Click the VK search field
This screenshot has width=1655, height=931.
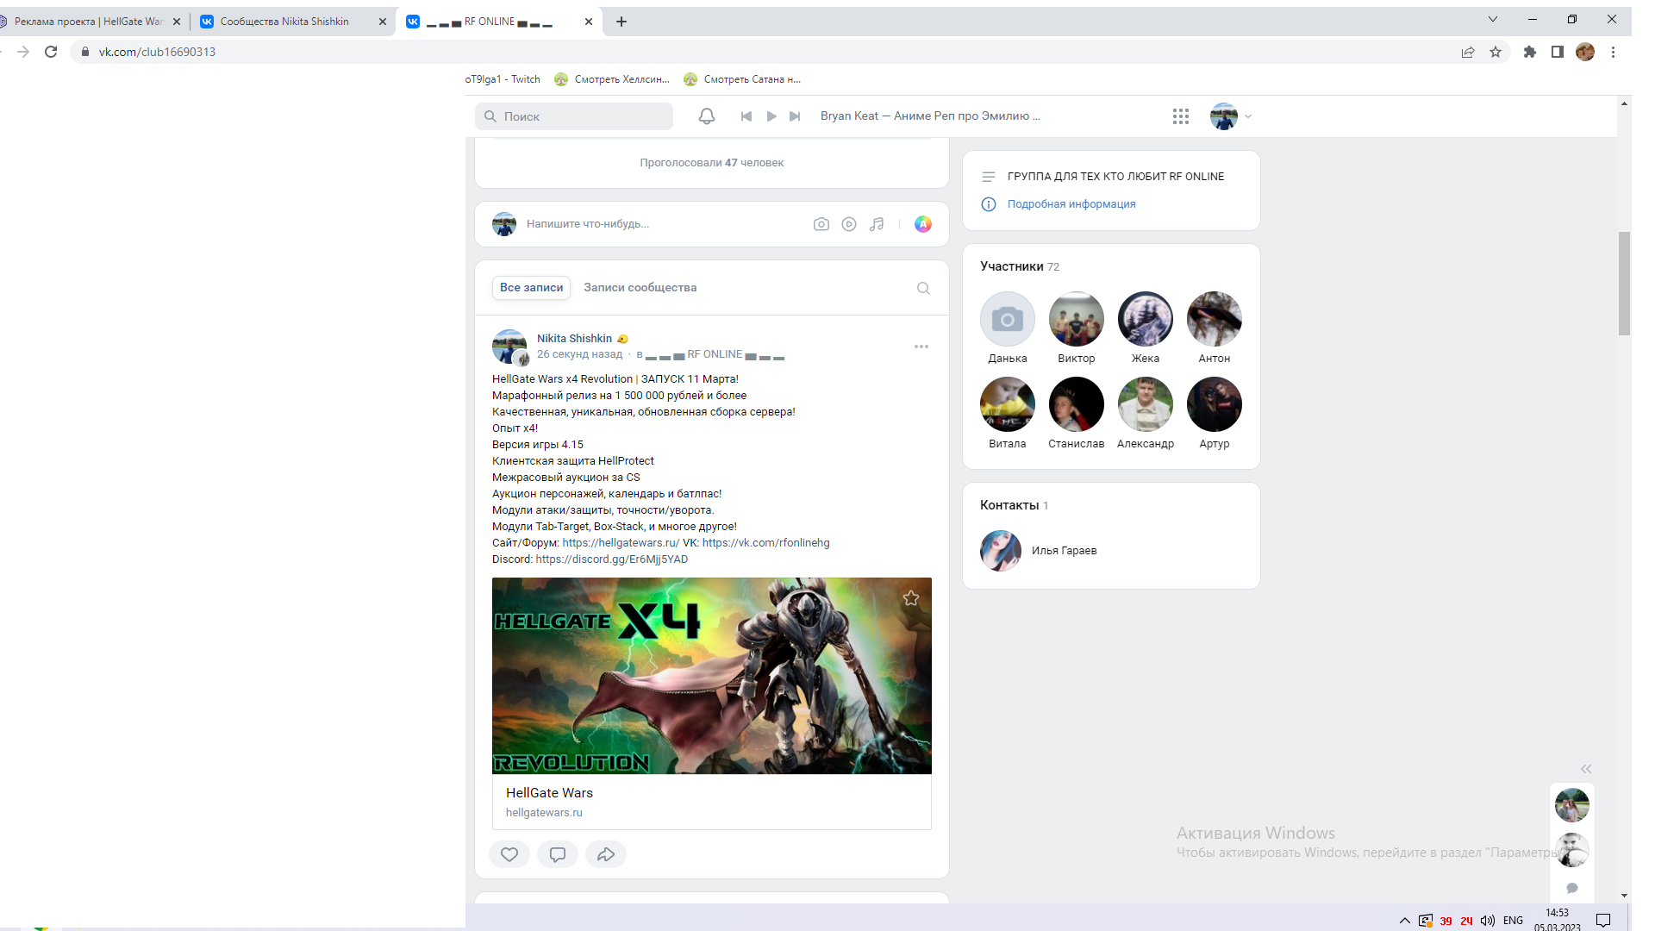pos(574,116)
